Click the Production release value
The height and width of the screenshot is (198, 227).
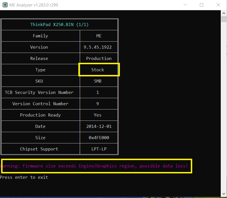99,58
